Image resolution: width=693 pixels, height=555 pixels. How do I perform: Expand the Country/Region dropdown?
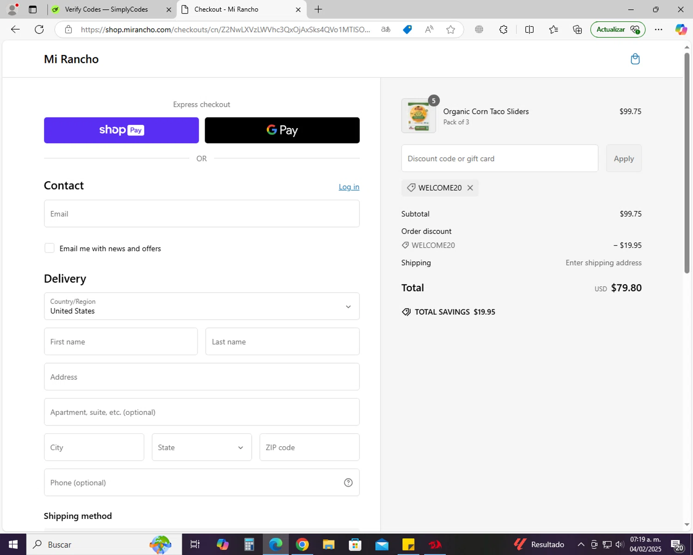click(x=201, y=306)
